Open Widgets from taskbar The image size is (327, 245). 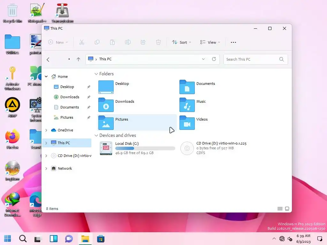click(54, 239)
